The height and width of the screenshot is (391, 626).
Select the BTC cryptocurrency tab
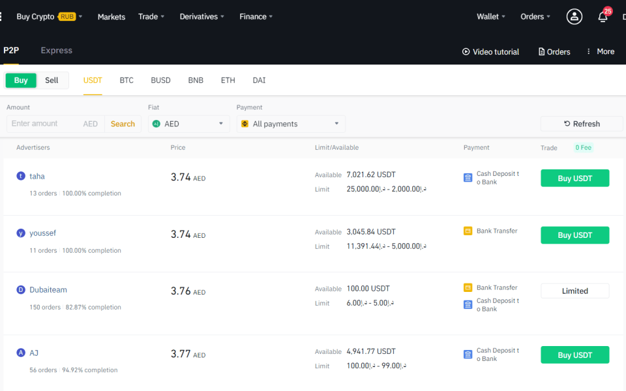(126, 80)
